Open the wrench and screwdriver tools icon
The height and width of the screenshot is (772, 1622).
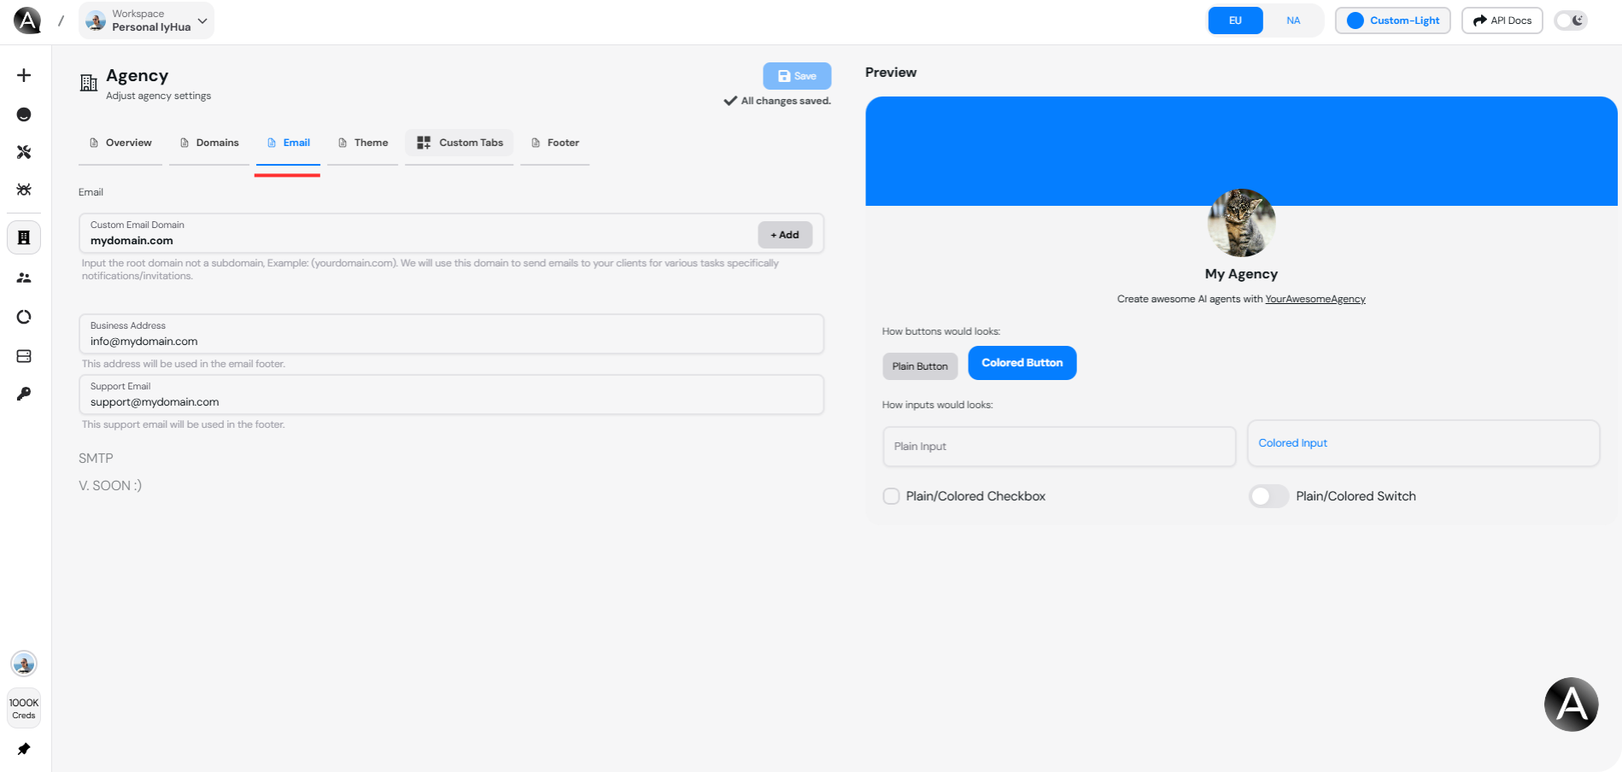point(24,152)
